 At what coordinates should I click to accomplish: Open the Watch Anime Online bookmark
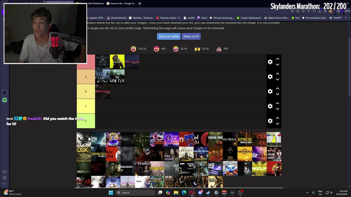click(x=276, y=18)
